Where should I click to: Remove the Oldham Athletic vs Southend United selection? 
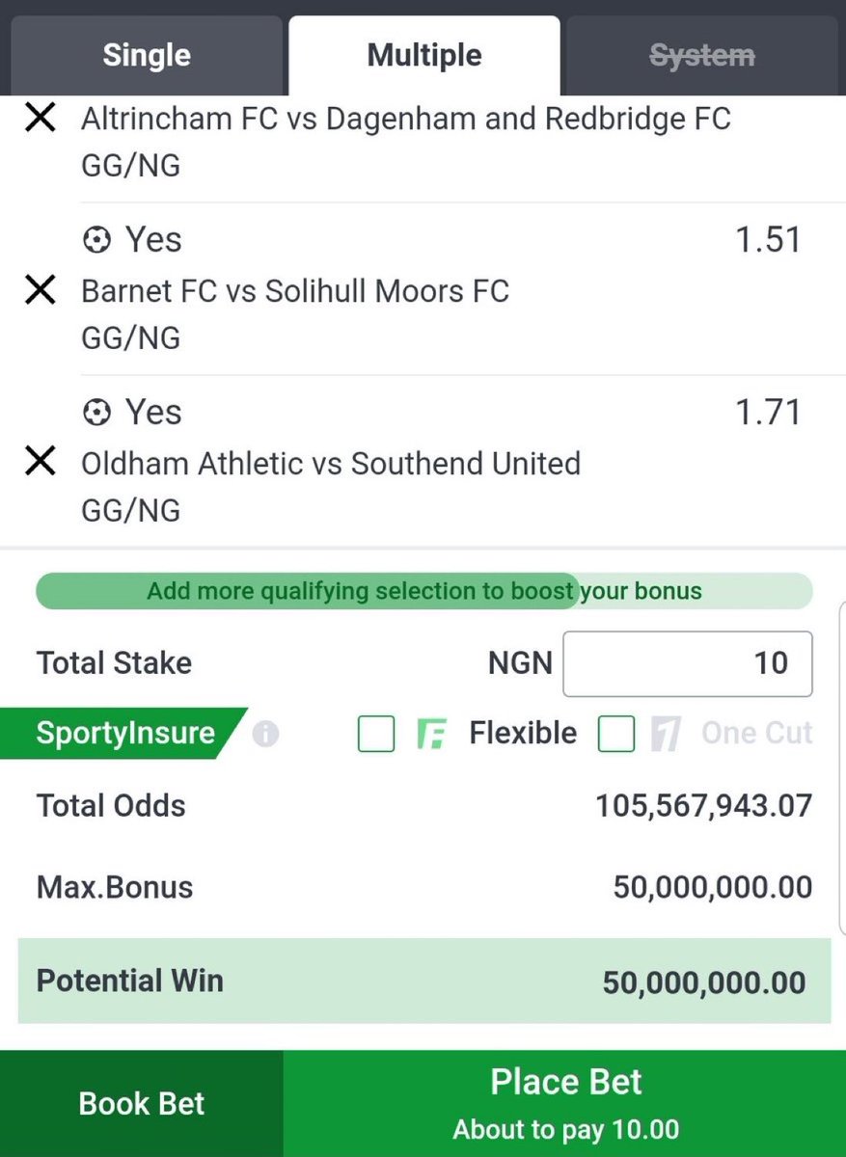coord(40,462)
